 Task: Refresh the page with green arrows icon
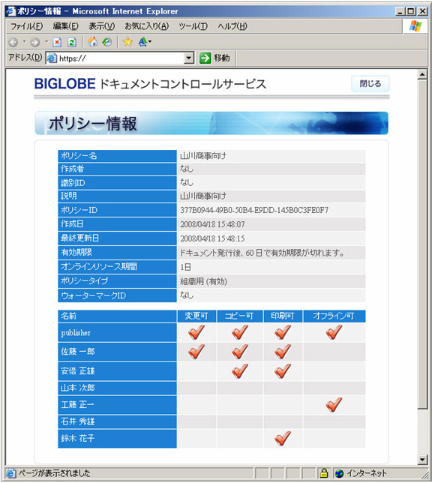(72, 42)
